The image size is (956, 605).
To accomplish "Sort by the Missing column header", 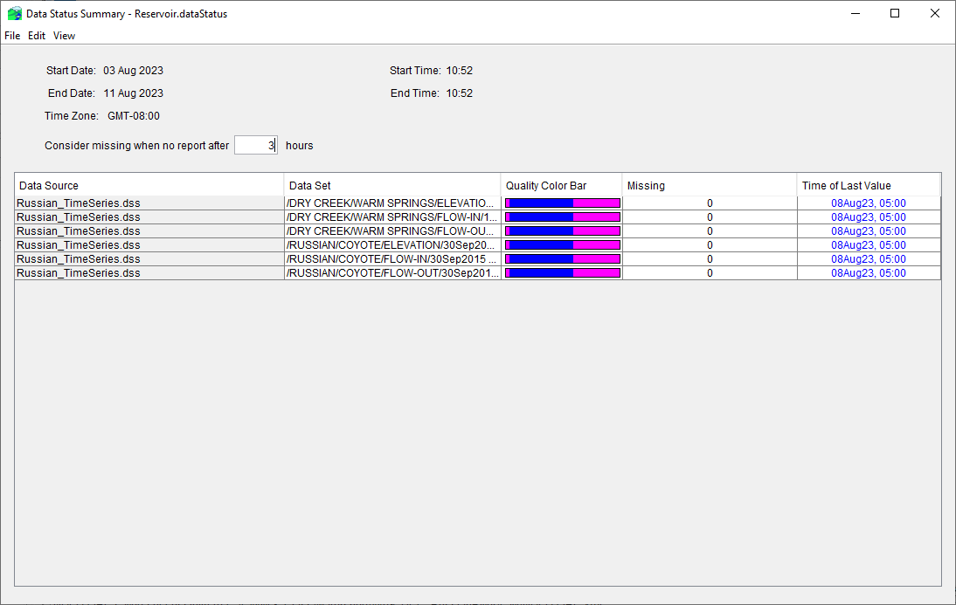I will coord(708,185).
